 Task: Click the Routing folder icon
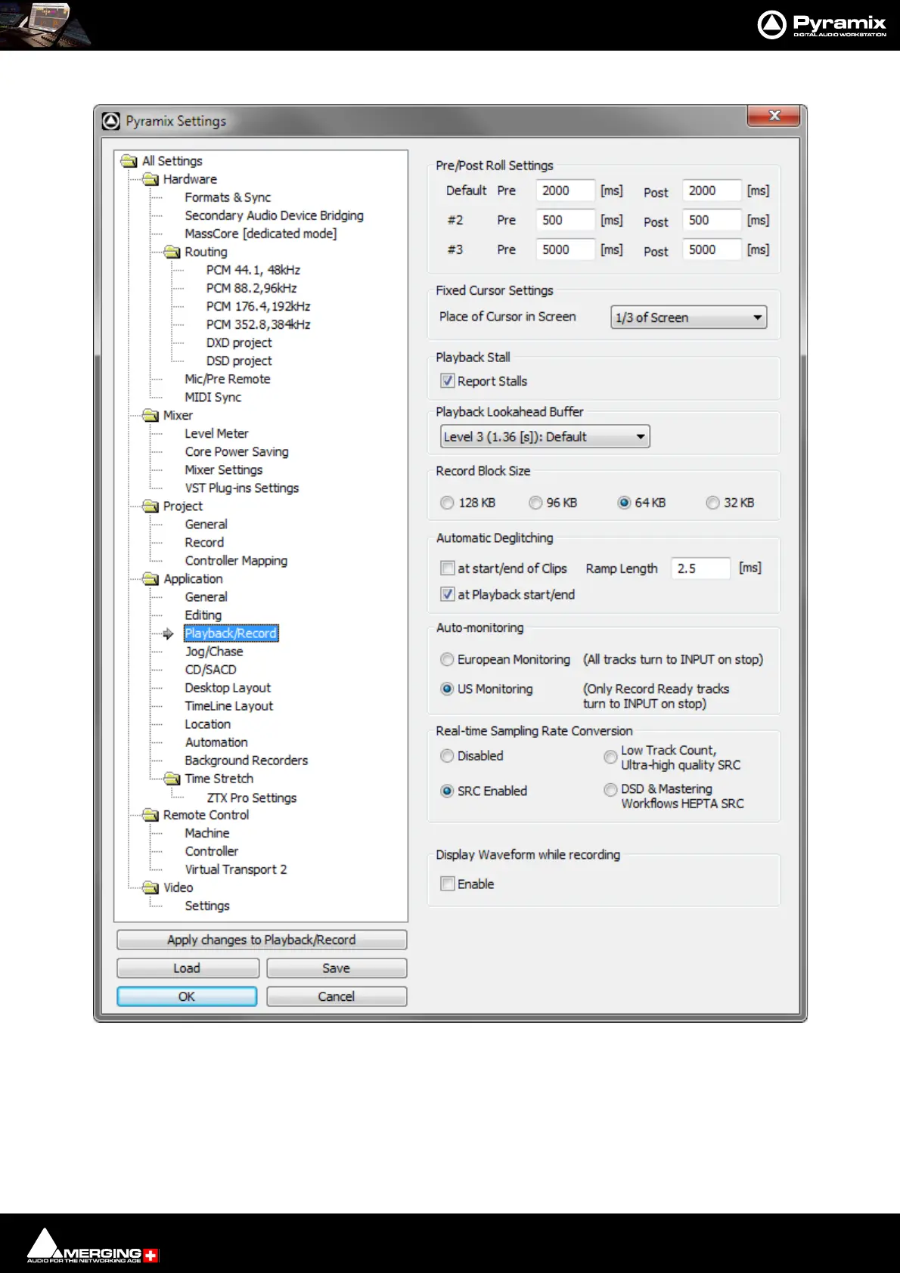tap(172, 252)
